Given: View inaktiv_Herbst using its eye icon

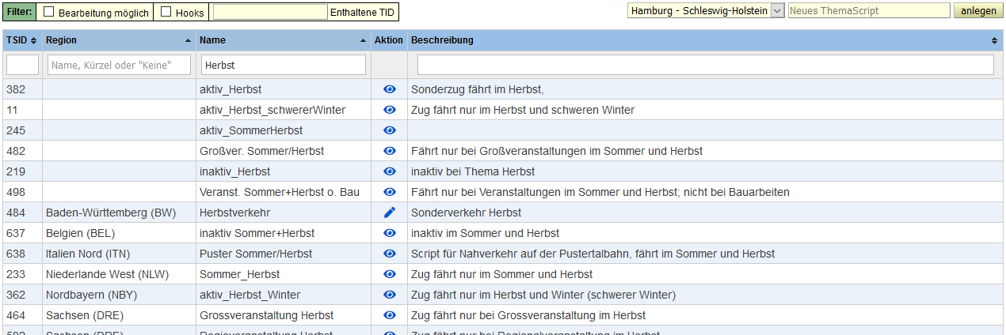Looking at the screenshot, I should [389, 171].
